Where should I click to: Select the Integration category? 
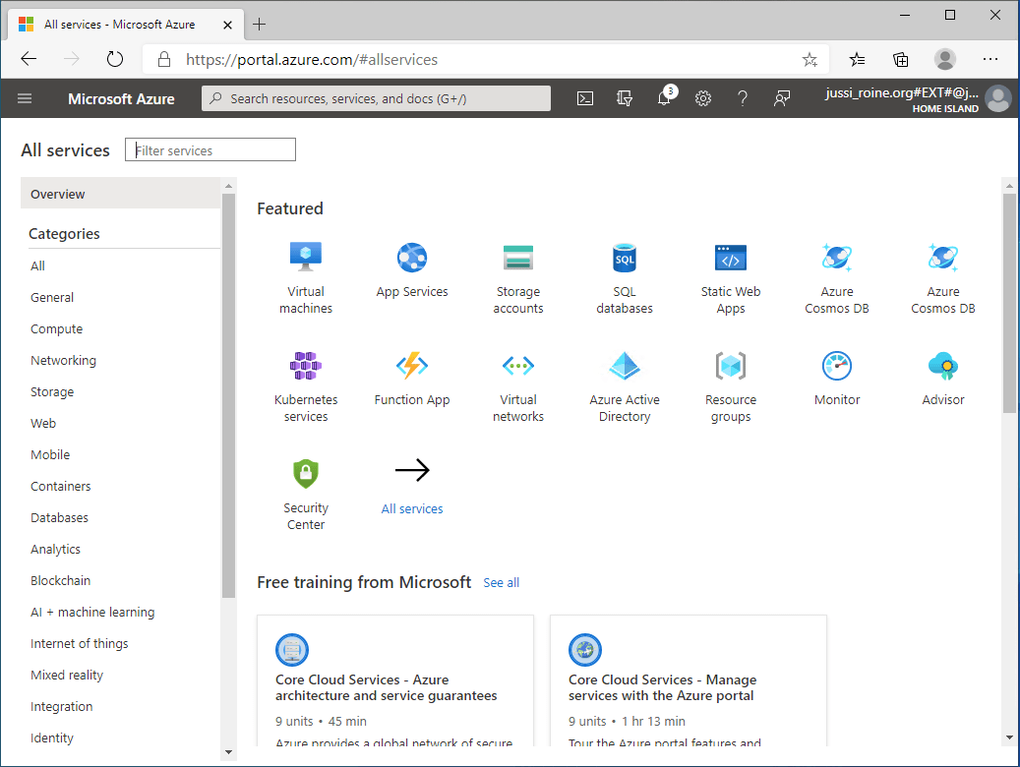(61, 706)
